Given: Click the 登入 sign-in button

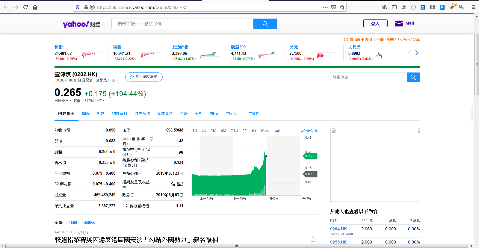Looking at the screenshot, I should point(375,23).
